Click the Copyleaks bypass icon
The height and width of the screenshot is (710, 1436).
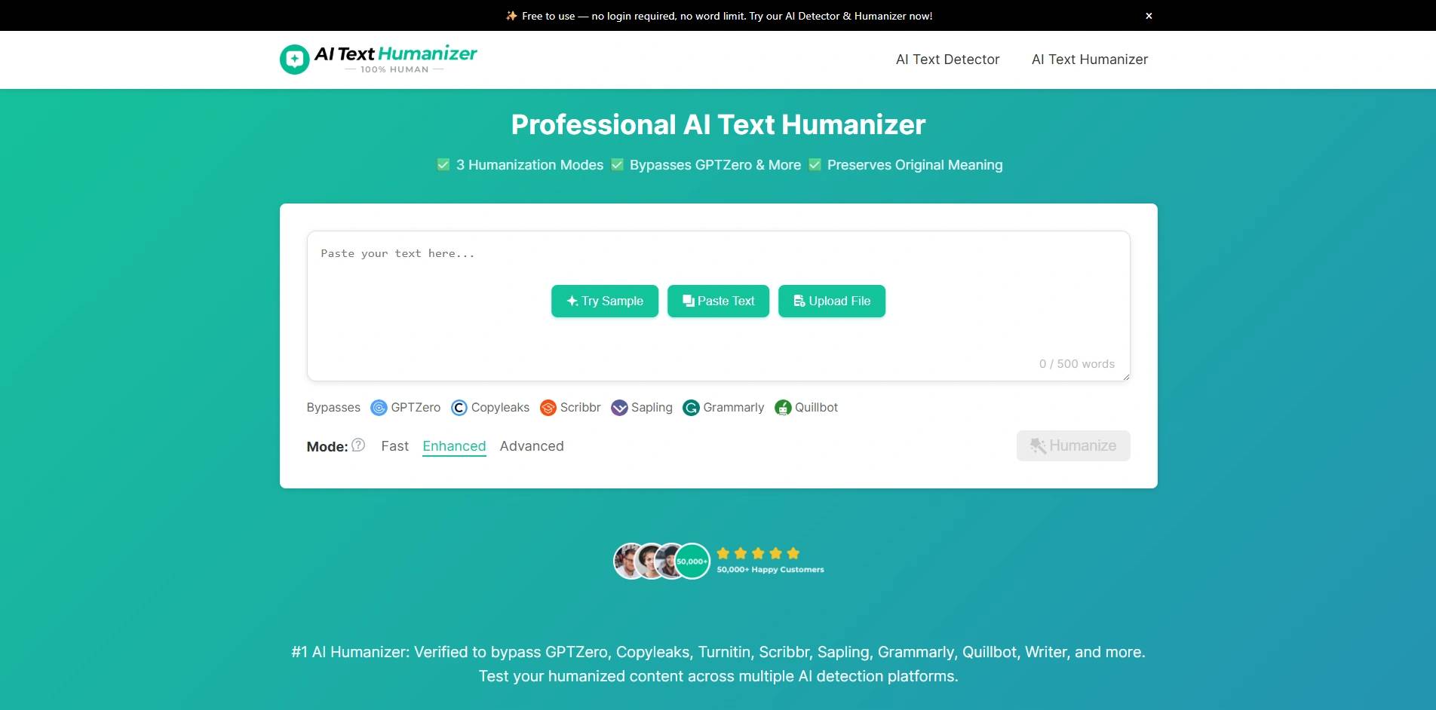[x=459, y=407]
